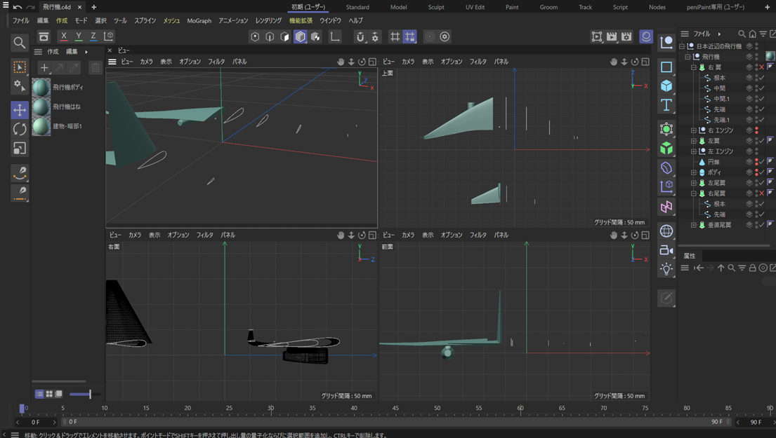776x438 pixels.
Task: Toggle the red X generator state of 右翼
Action: tap(762, 67)
